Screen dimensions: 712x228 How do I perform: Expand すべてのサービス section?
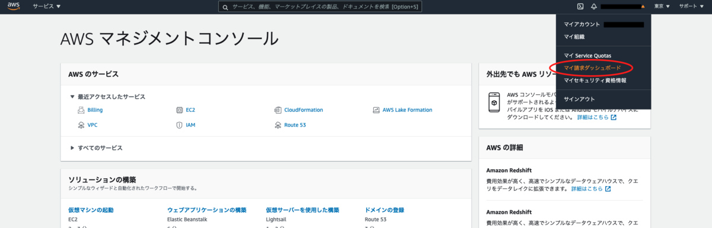tap(96, 148)
